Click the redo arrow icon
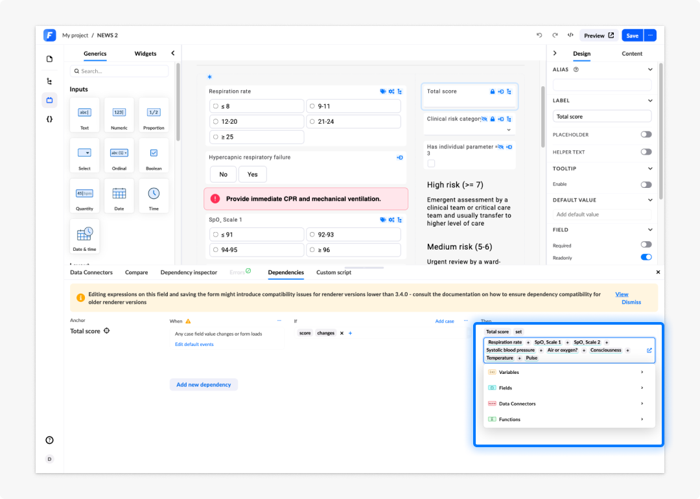Image resolution: width=700 pixels, height=499 pixels. click(x=555, y=35)
